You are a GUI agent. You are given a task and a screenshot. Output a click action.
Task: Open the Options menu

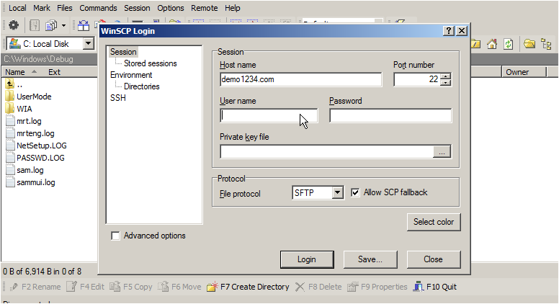coord(171,8)
